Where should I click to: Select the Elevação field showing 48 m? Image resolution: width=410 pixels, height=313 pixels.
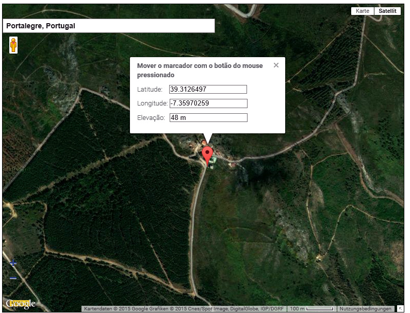click(x=208, y=118)
